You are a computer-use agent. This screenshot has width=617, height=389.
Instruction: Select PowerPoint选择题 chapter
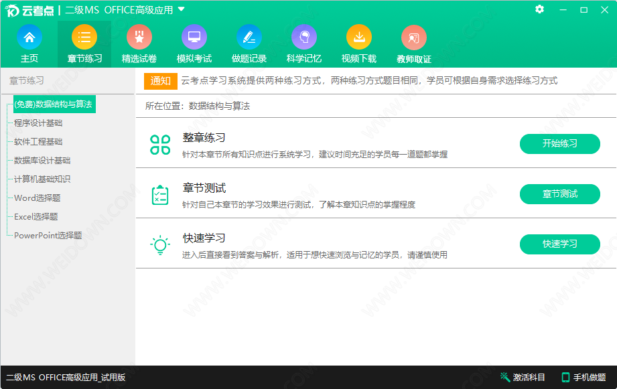click(x=48, y=236)
